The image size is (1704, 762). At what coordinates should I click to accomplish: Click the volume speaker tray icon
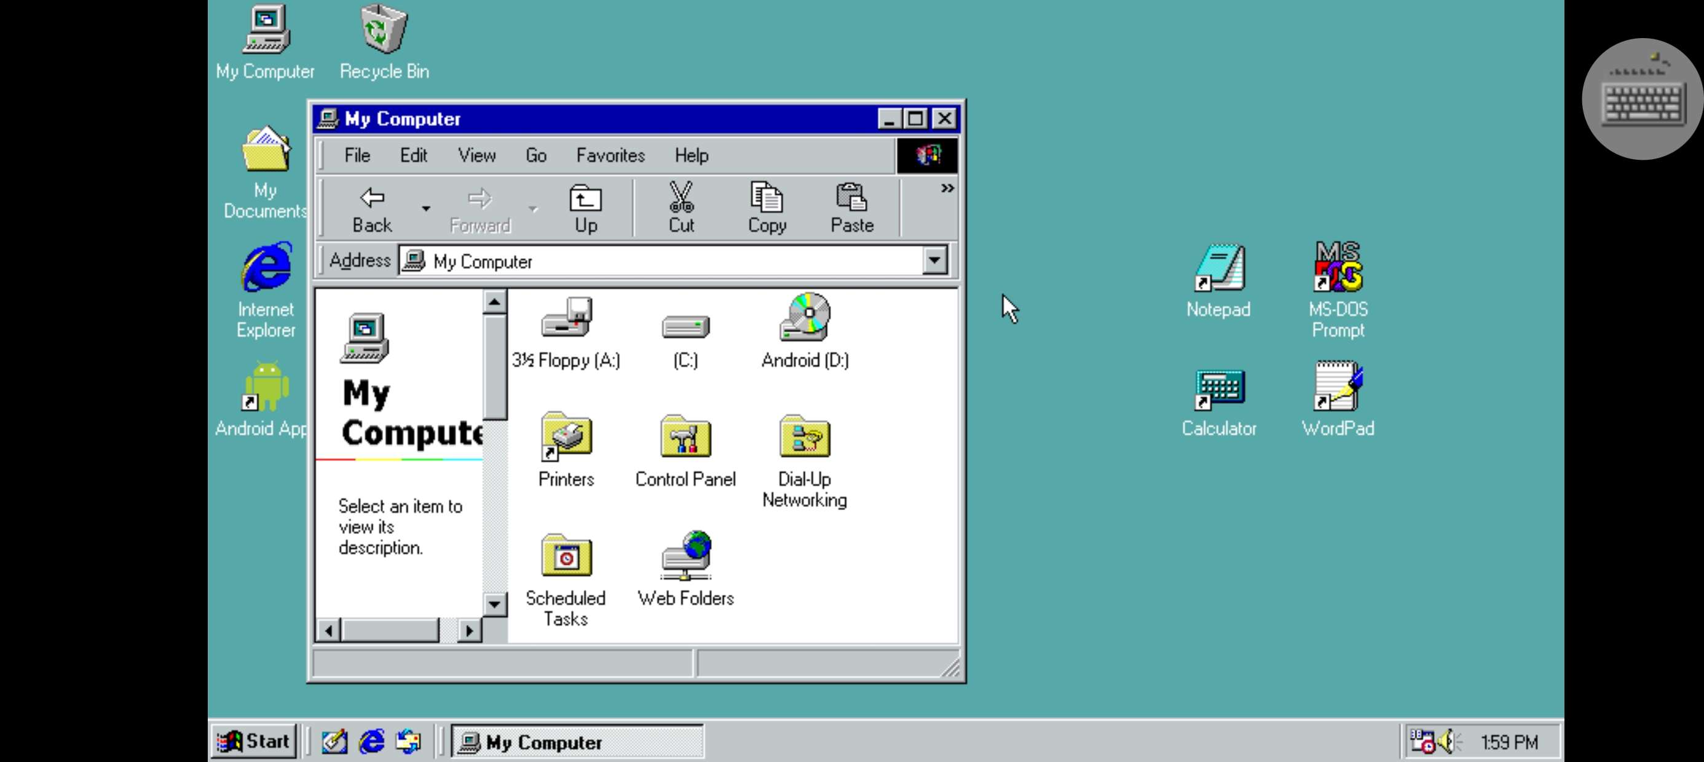pos(1449,742)
